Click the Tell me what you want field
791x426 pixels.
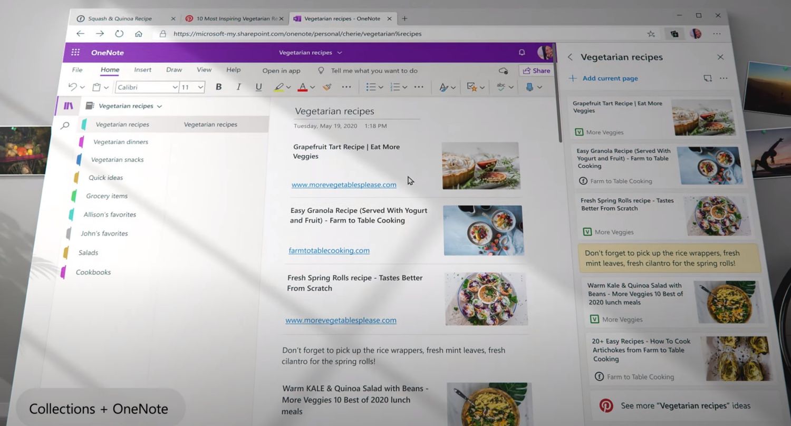tap(374, 71)
